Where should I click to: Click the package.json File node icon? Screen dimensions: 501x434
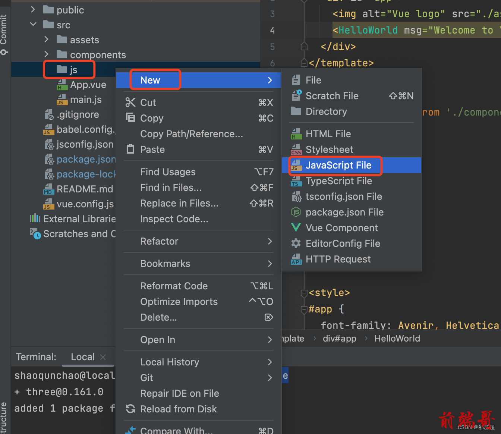[296, 212]
